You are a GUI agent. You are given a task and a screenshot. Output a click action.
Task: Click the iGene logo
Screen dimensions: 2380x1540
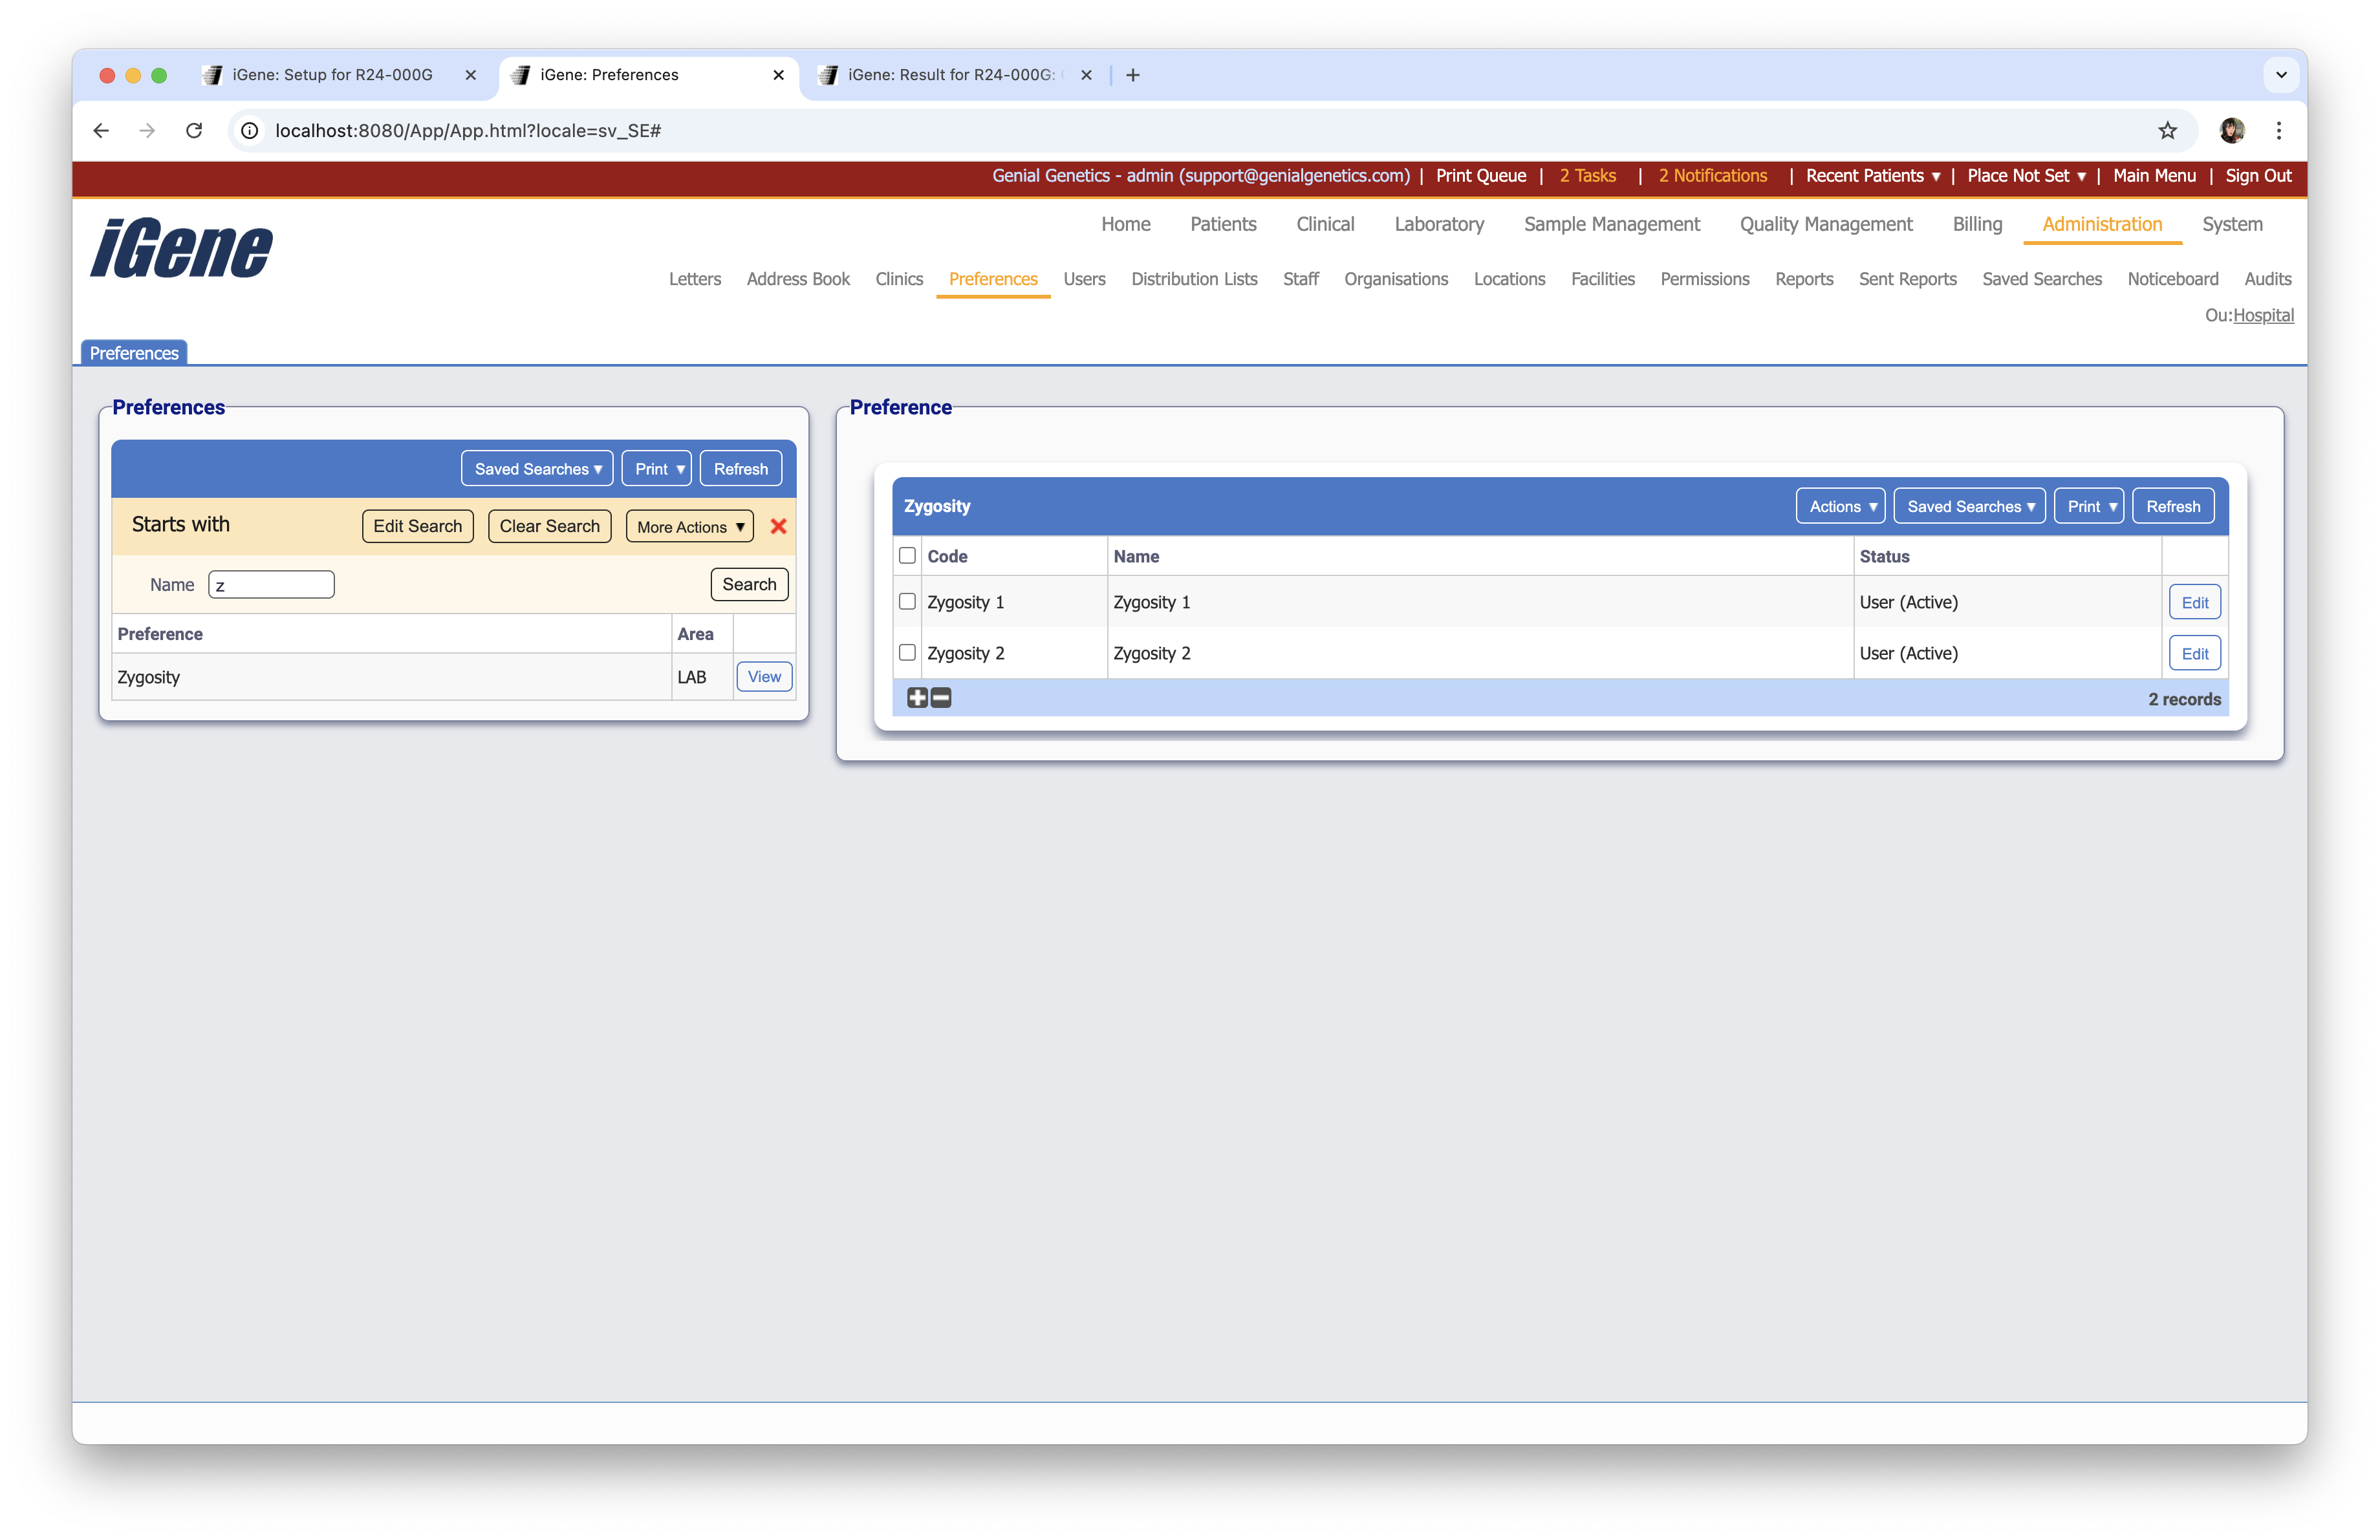(181, 248)
